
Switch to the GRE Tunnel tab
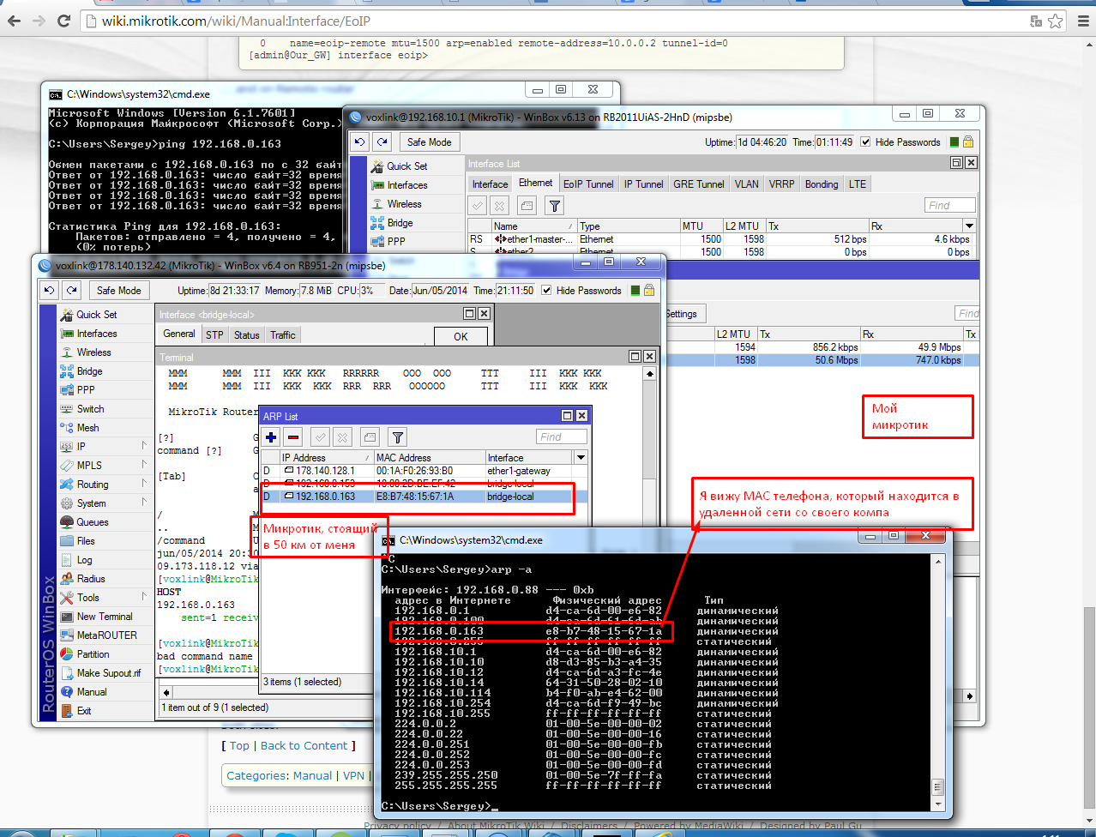point(699,184)
